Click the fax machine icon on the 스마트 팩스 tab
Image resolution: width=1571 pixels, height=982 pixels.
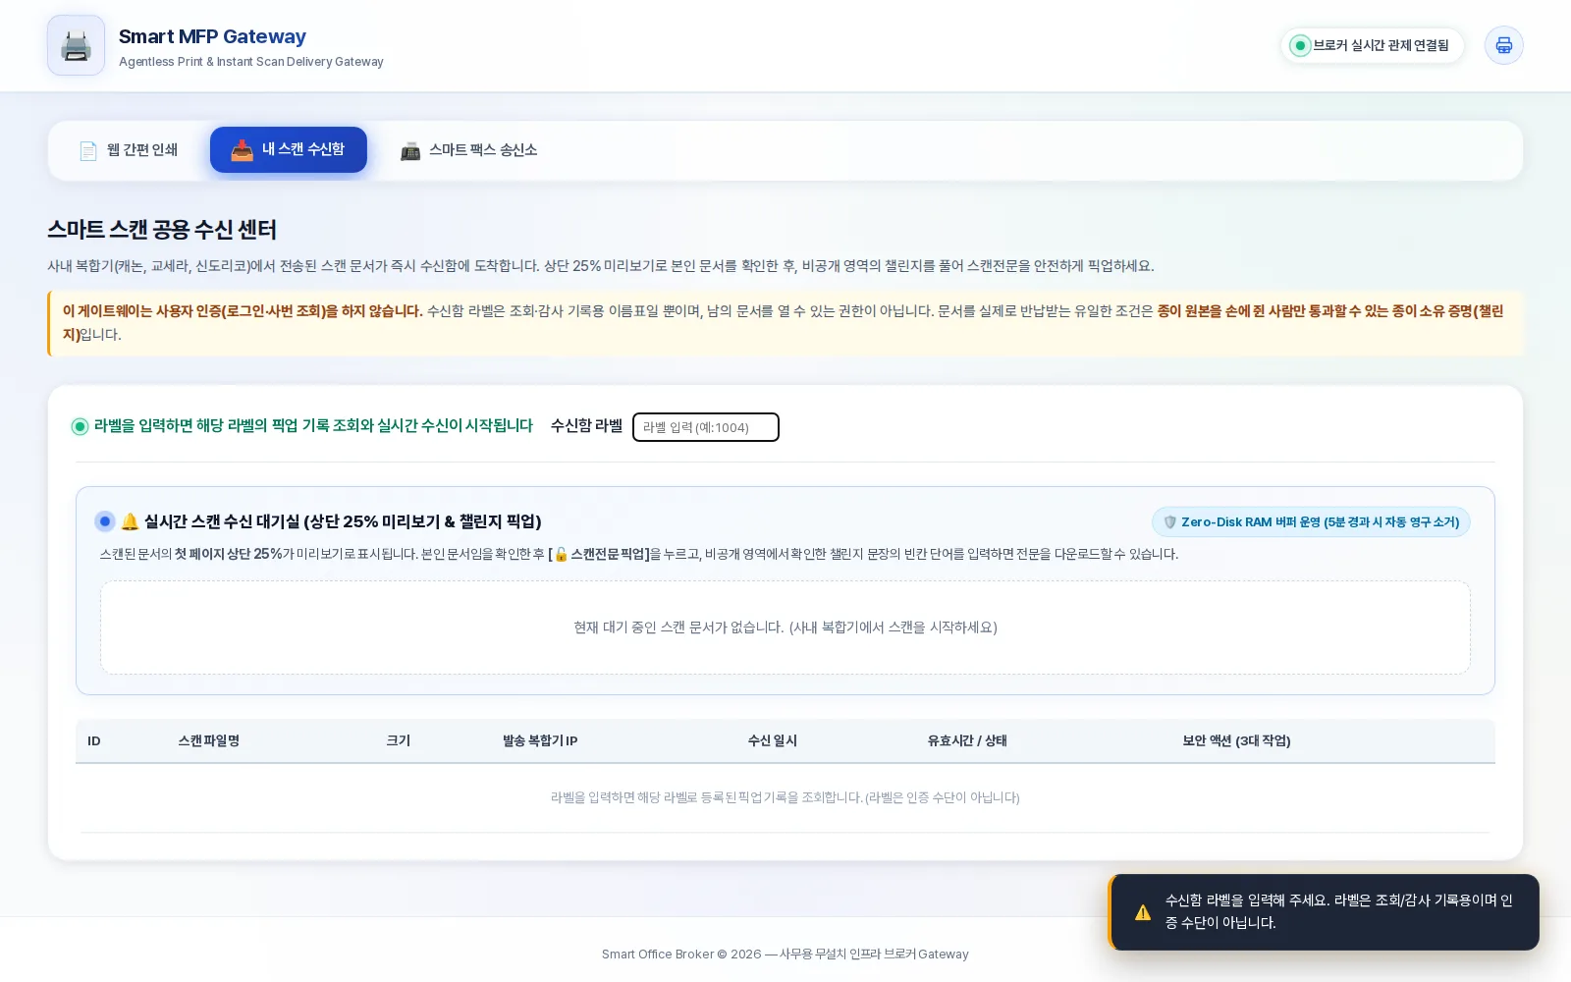coord(410,150)
